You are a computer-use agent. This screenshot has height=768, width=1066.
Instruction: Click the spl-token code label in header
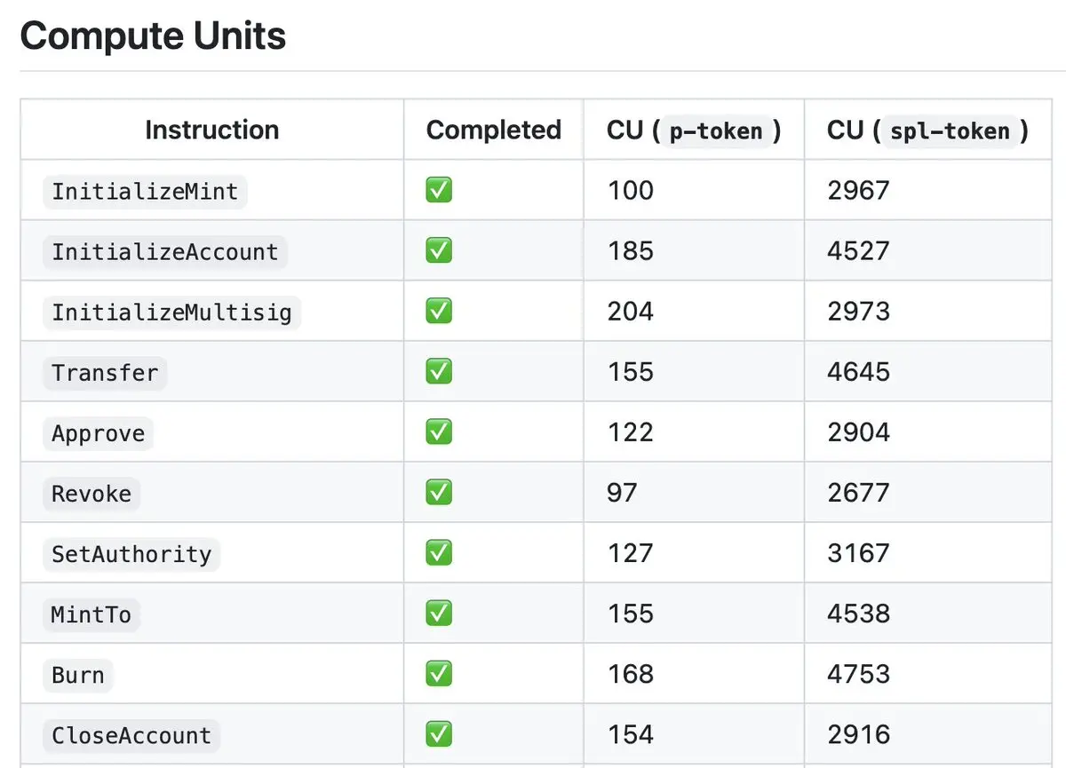949,131
